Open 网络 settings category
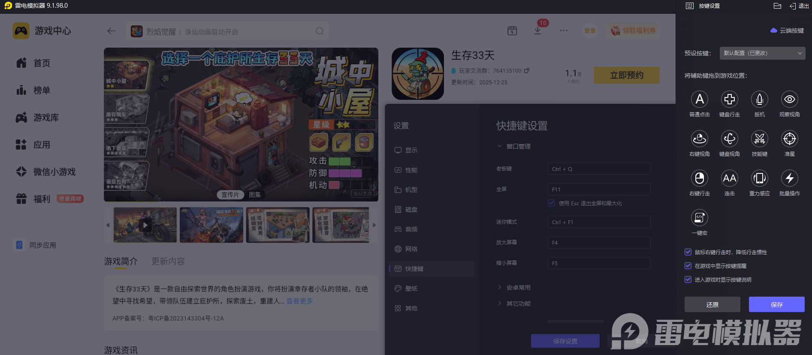The width and height of the screenshot is (812, 355). point(406,249)
